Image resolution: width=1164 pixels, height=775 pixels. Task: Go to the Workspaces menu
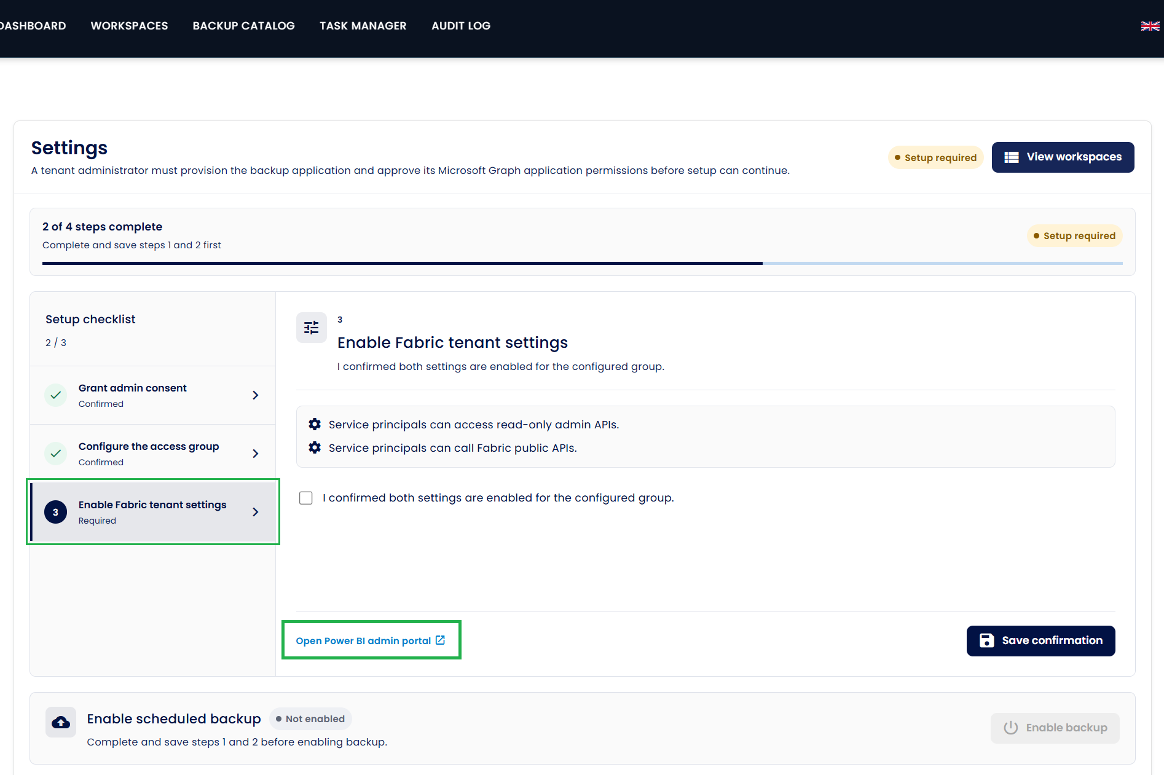click(x=129, y=26)
